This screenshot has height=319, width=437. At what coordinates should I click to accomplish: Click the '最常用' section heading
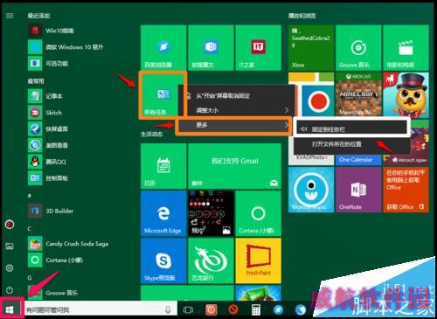coord(36,80)
